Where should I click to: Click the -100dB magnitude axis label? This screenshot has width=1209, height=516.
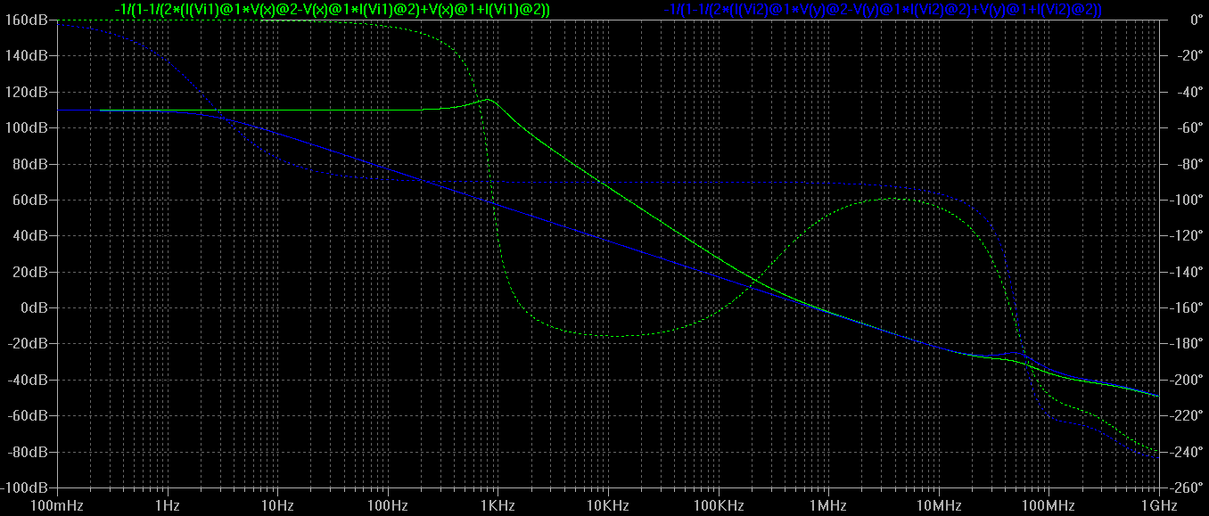pyautogui.click(x=24, y=488)
